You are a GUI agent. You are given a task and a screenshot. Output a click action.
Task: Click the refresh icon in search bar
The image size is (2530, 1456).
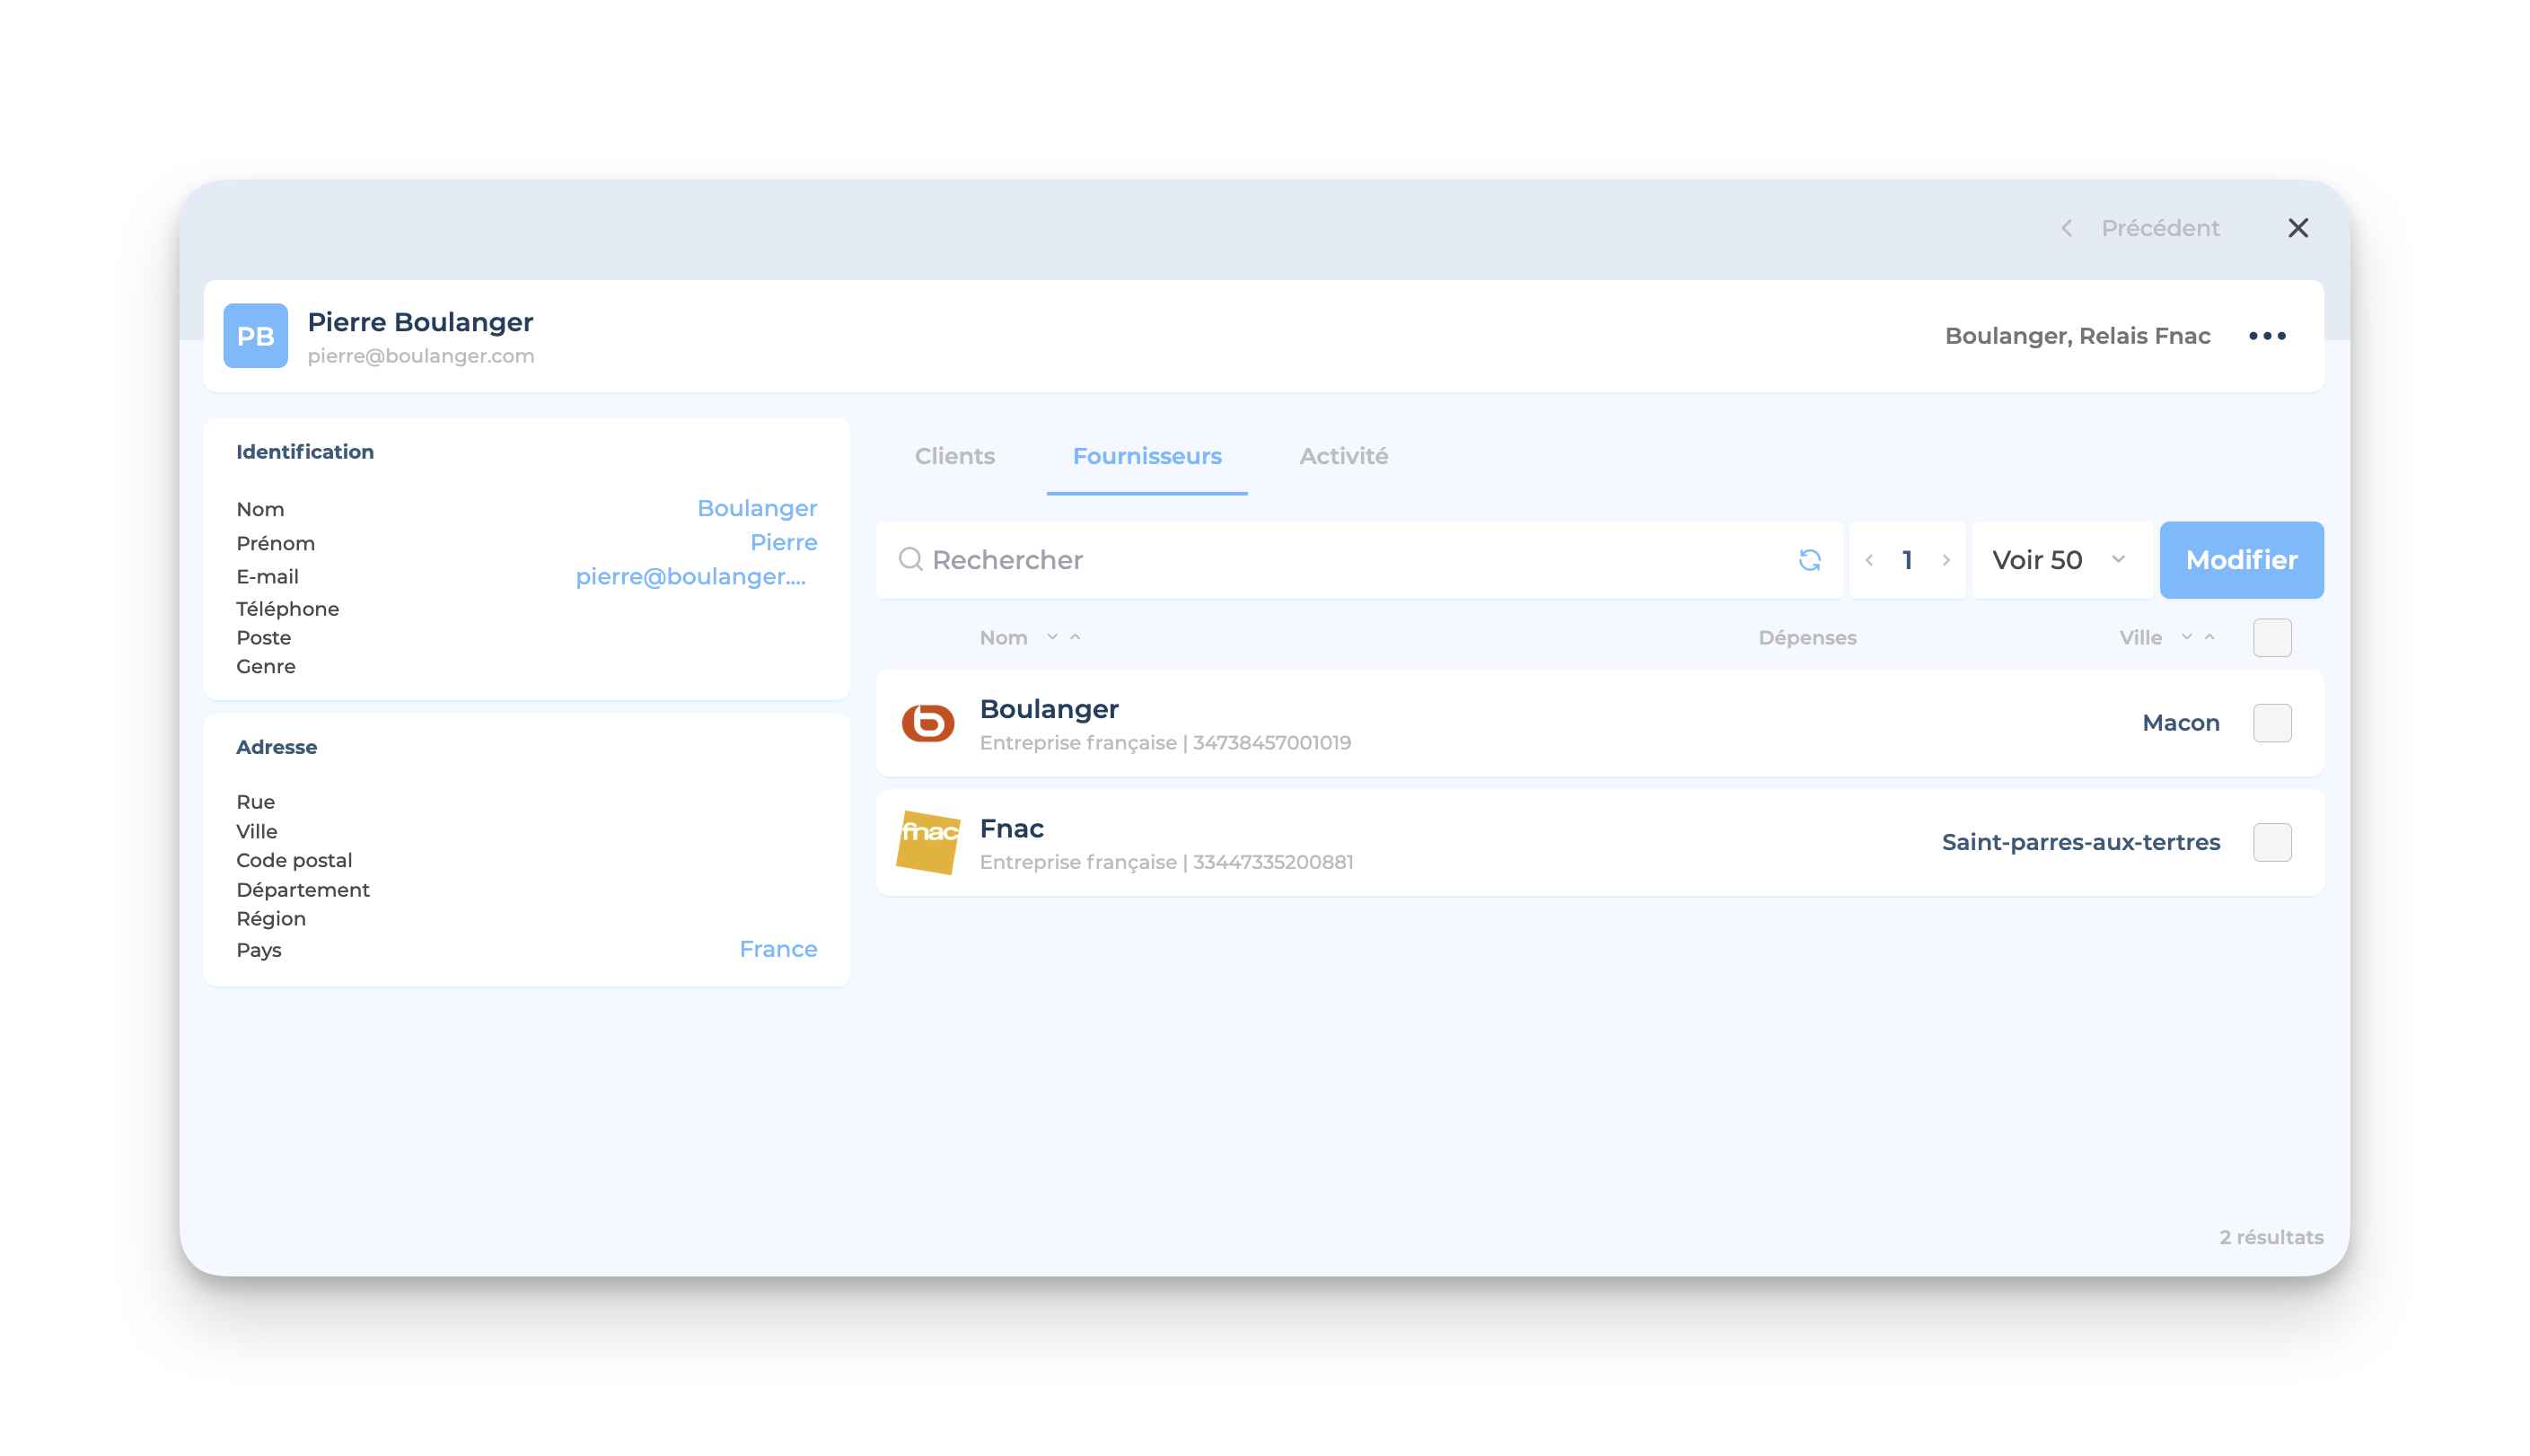click(x=1809, y=560)
